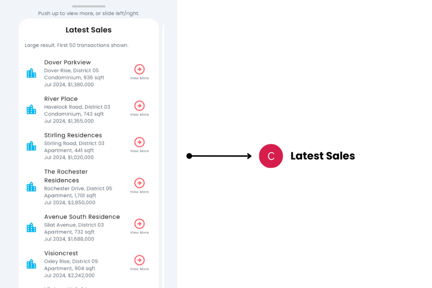Image resolution: width=432 pixels, height=288 pixels.
Task: Tap Stirling Residences View More arrow icon
Action: click(139, 142)
